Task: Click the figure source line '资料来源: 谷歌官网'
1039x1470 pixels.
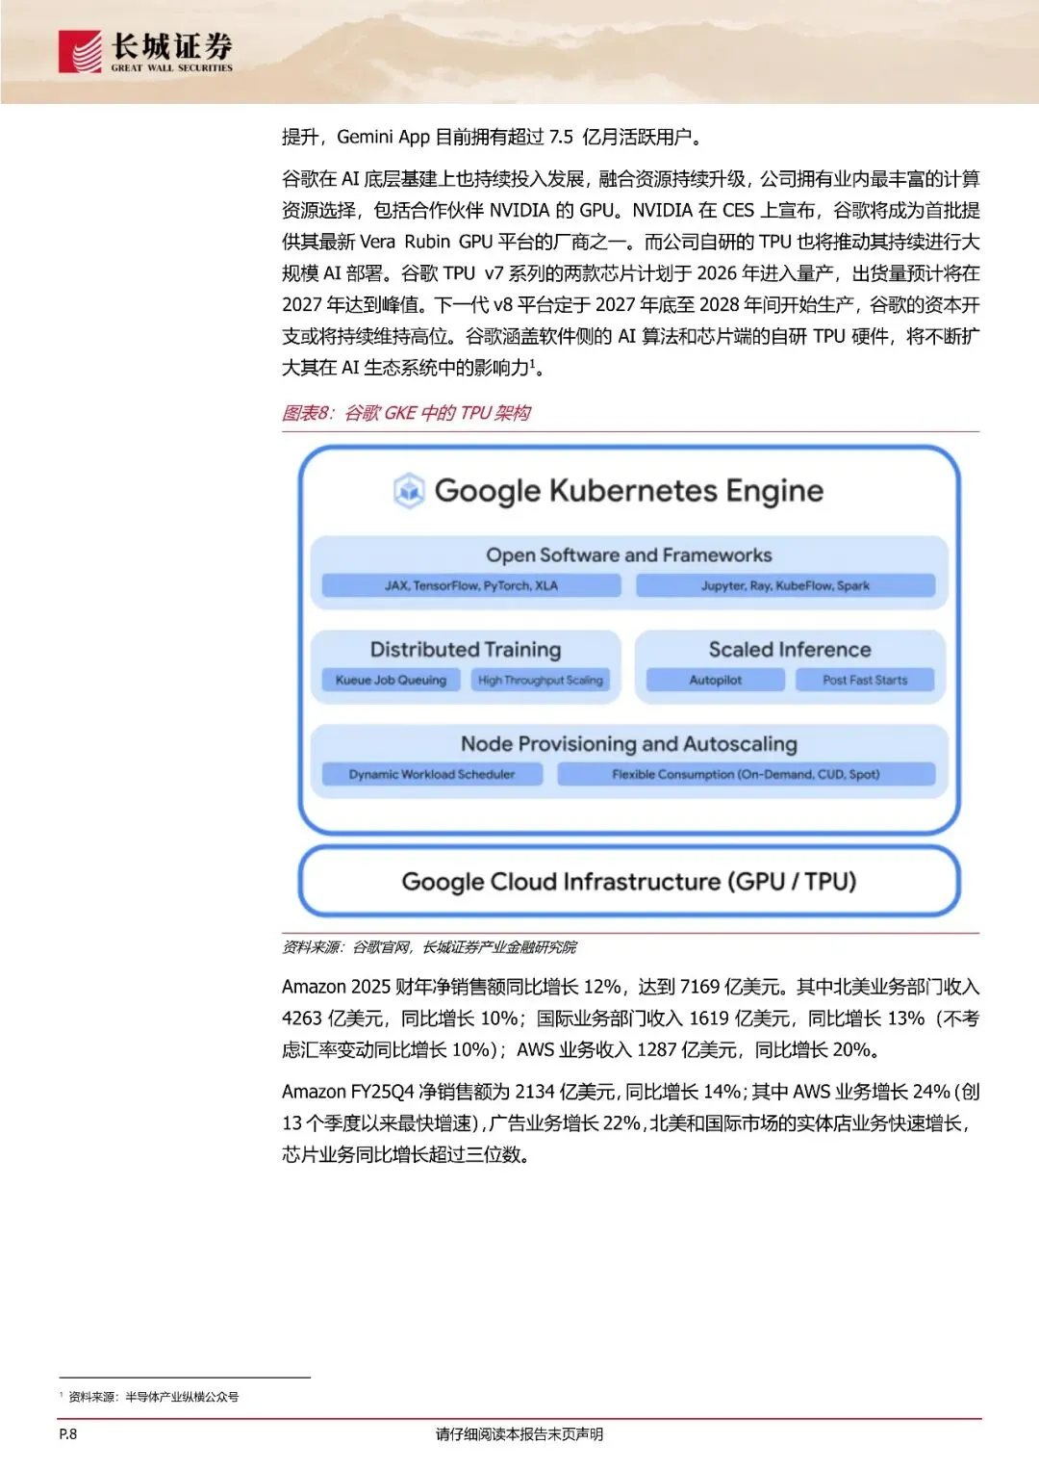Action: [x=430, y=947]
